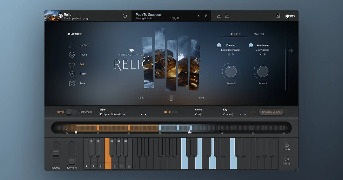Click the resize handle at window corner
Screen dimensions: 343x180
click(297, 169)
